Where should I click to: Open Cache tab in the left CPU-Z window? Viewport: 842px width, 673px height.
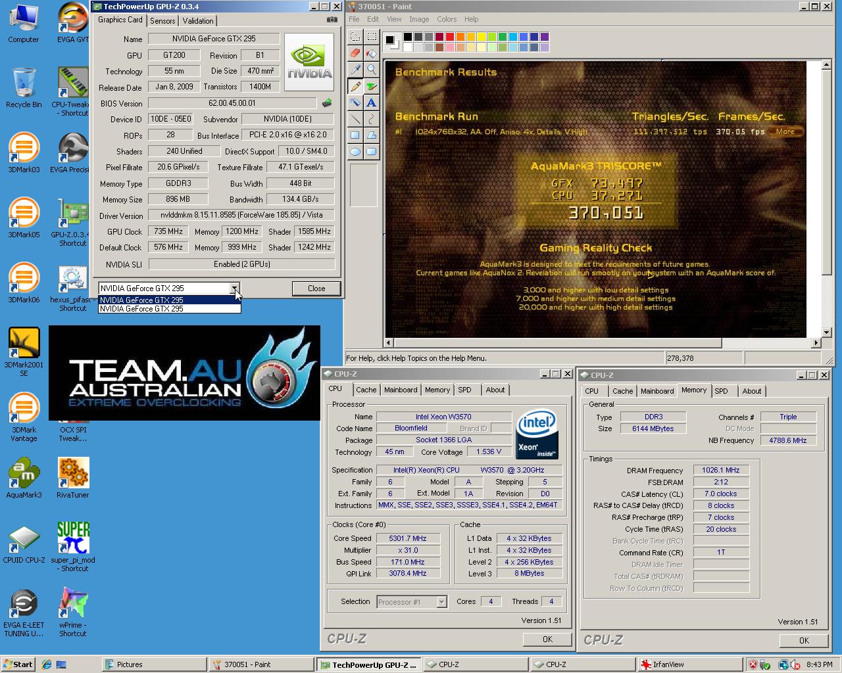[366, 390]
